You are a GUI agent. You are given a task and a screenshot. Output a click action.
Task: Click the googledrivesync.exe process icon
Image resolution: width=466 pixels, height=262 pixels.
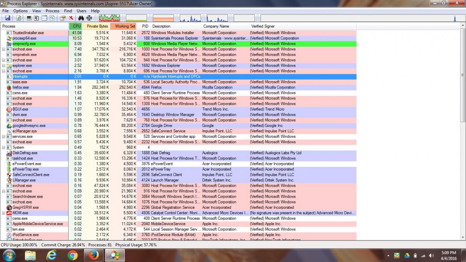pos(9,125)
